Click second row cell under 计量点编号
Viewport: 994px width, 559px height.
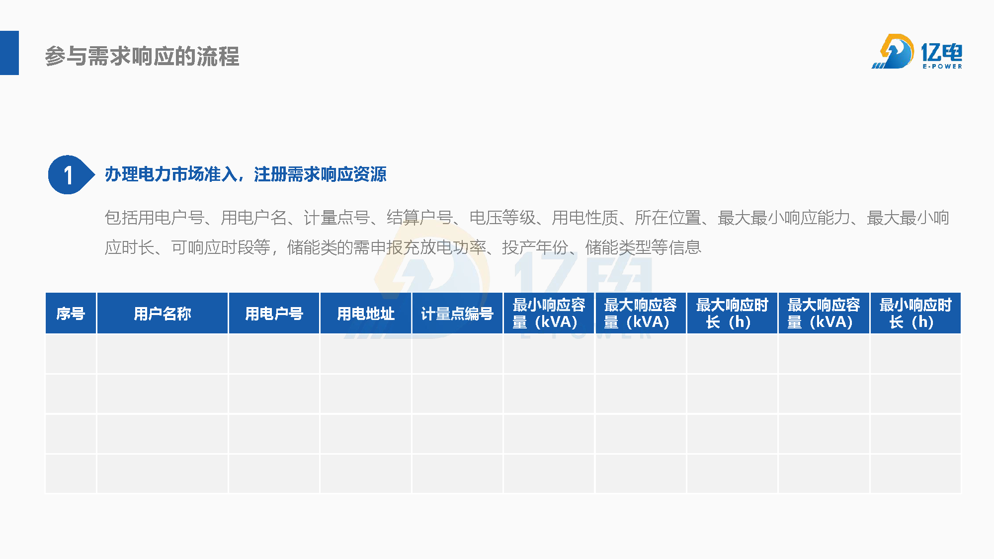coord(457,394)
